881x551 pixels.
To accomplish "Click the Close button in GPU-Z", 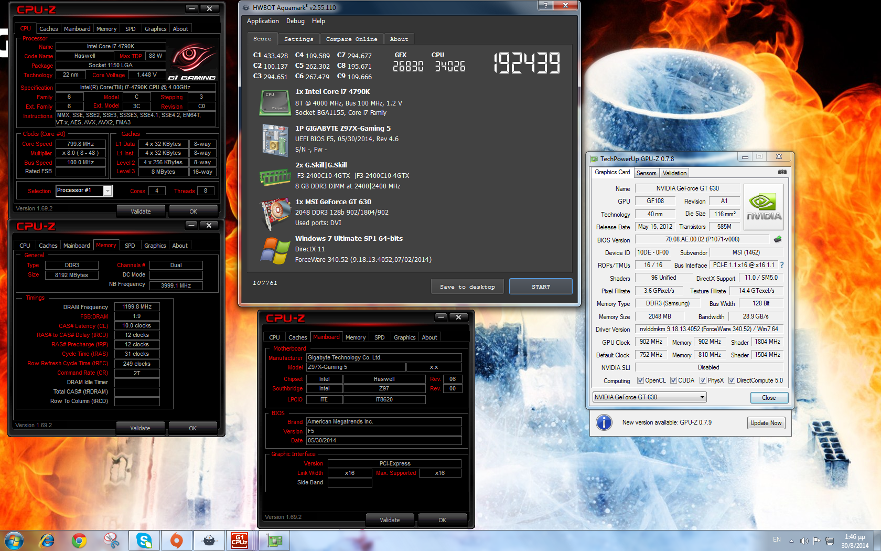I will click(x=769, y=398).
